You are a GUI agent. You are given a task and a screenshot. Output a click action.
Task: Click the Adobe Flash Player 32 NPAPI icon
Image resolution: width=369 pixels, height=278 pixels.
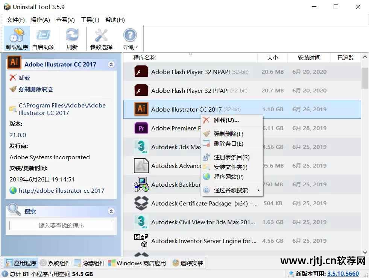[x=141, y=72]
